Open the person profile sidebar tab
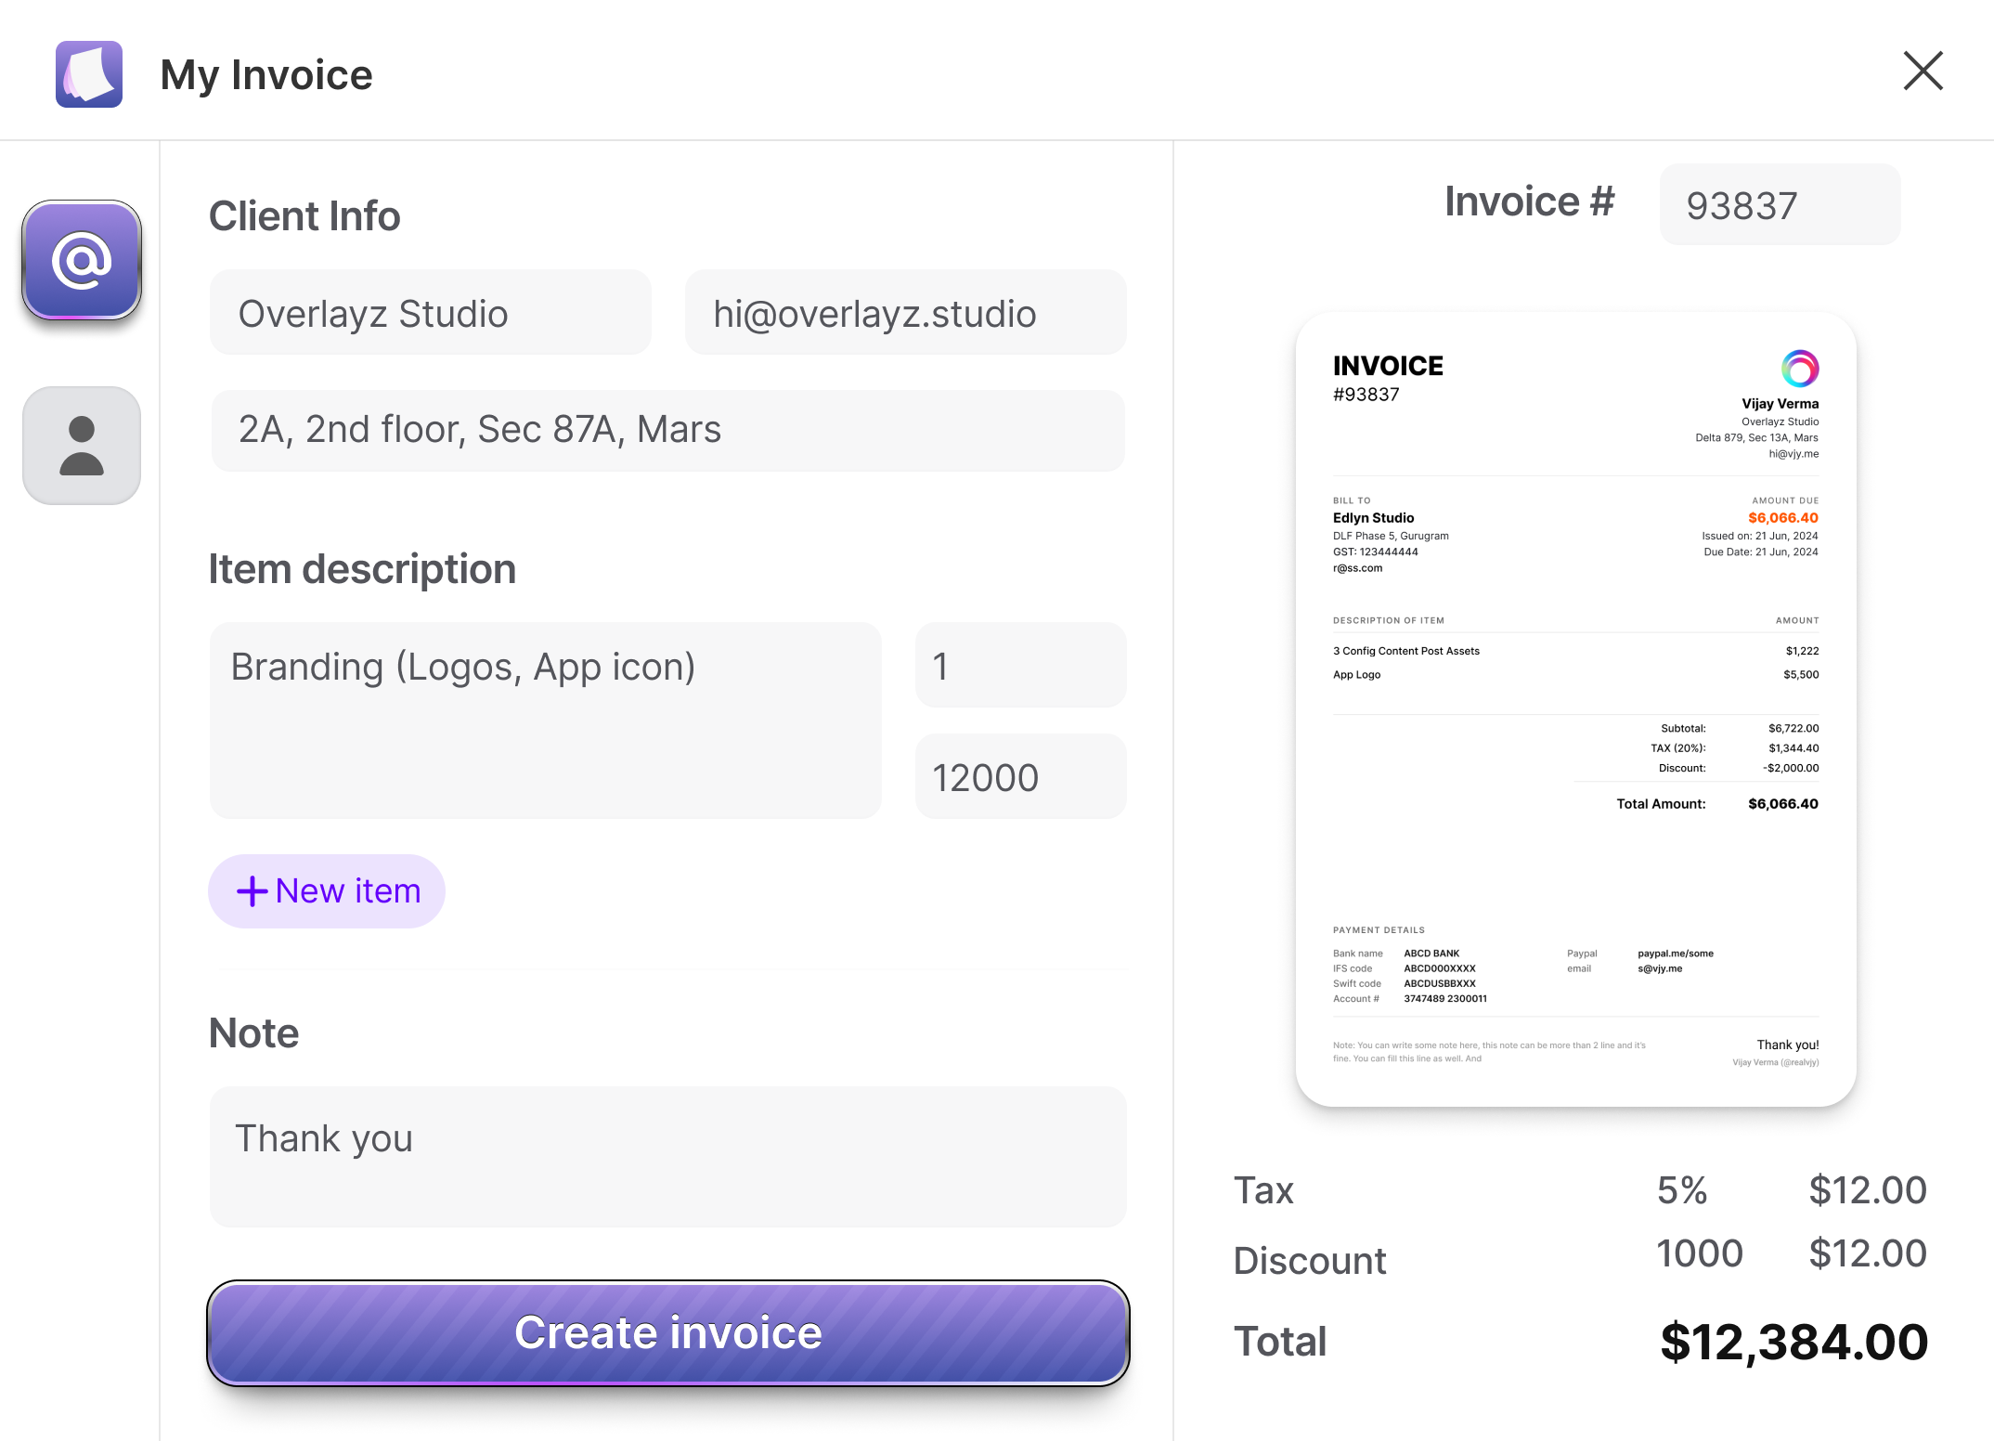Image resolution: width=1994 pixels, height=1441 pixels. 82,446
